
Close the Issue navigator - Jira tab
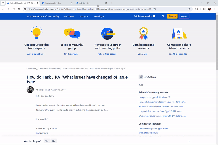tap(72, 3)
